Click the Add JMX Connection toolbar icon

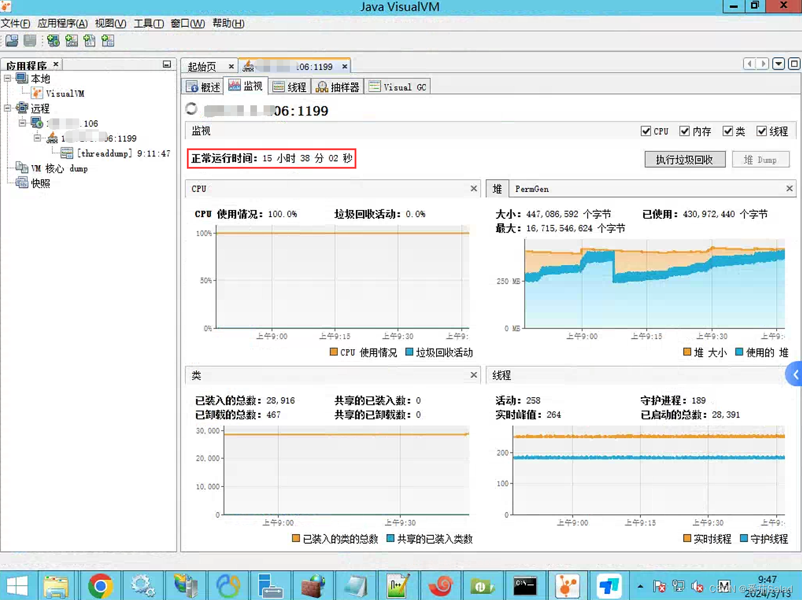[72, 41]
